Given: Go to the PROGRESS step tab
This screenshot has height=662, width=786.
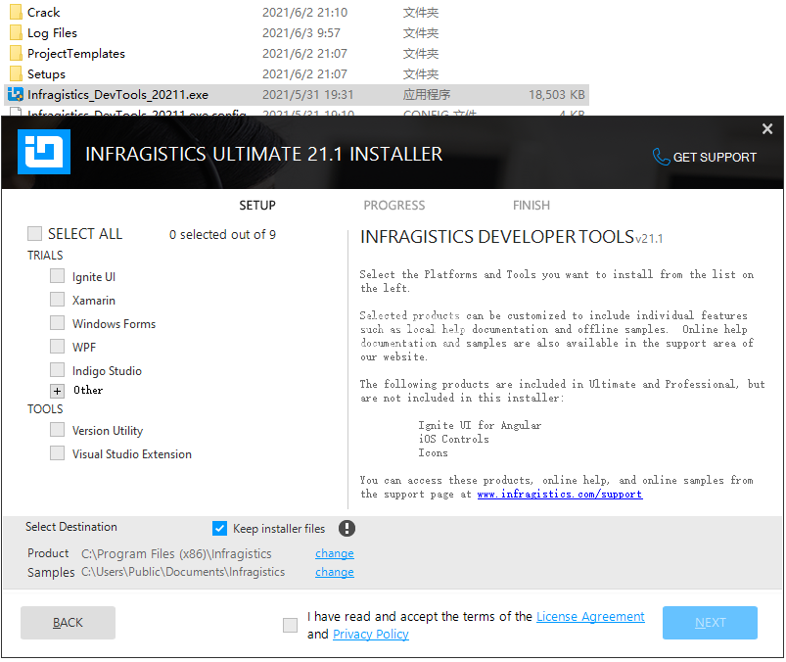Looking at the screenshot, I should [x=394, y=205].
